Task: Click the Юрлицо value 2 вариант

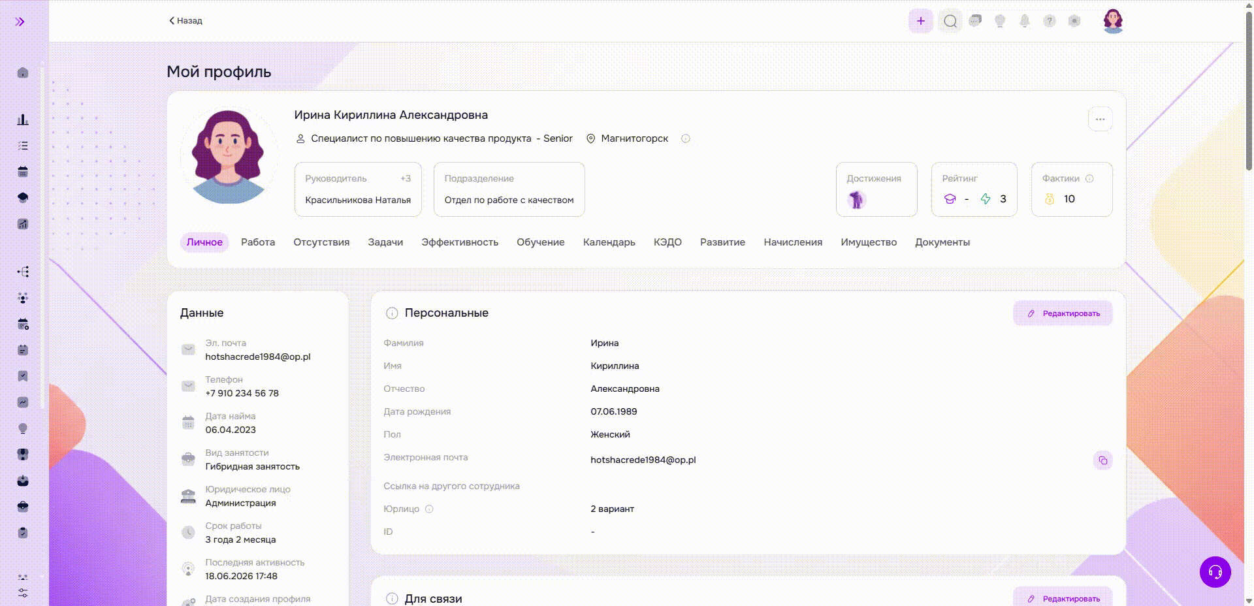Action: pos(613,509)
